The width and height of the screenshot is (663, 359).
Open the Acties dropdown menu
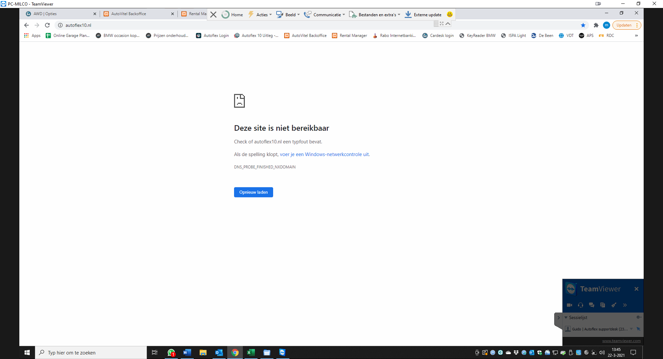click(260, 14)
